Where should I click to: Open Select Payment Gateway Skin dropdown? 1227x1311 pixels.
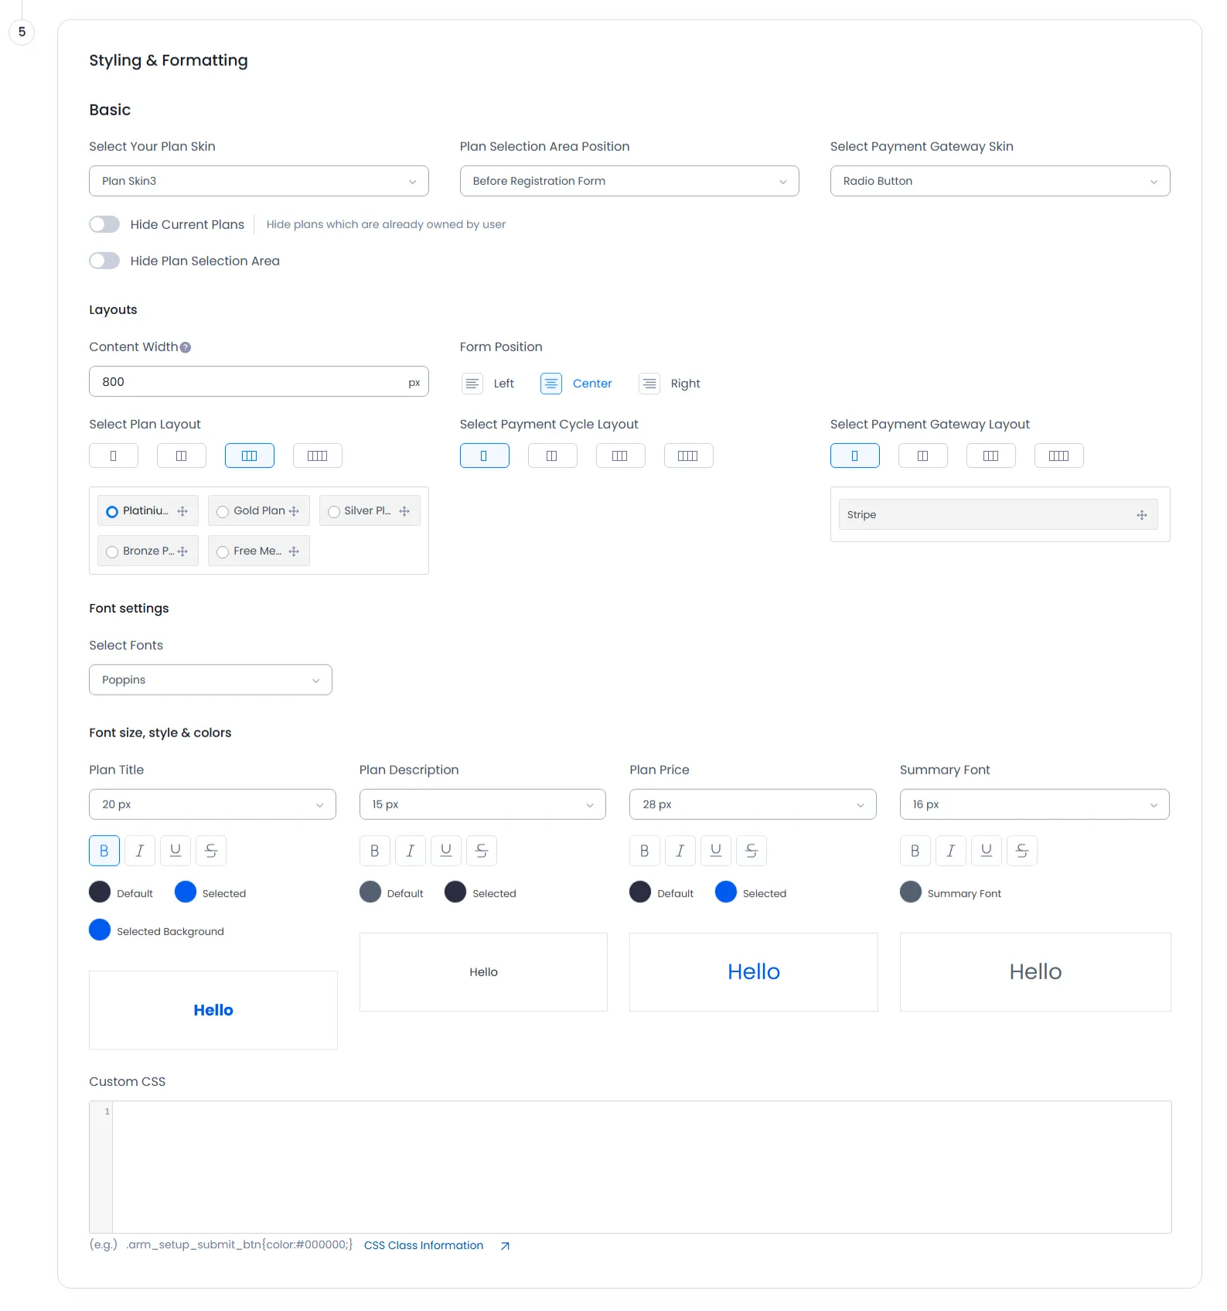(1000, 181)
